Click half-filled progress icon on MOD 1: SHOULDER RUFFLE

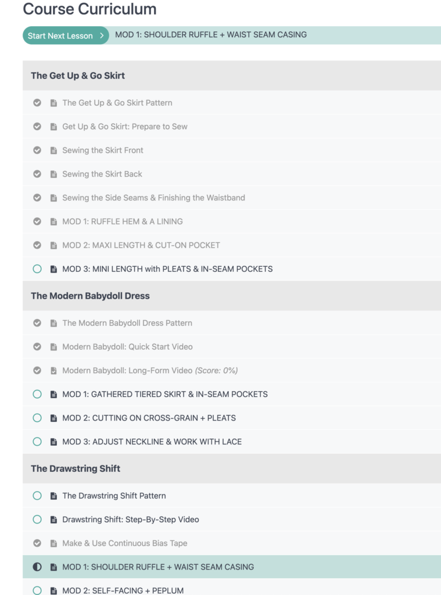pos(37,567)
